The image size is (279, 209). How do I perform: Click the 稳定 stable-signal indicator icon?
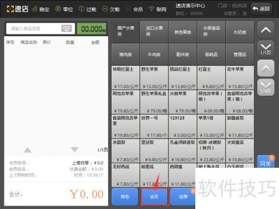tap(35, 9)
